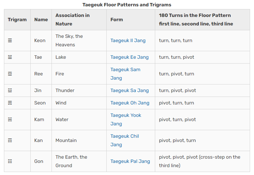Click the trigram symbol beside Tae

(x=10, y=57)
